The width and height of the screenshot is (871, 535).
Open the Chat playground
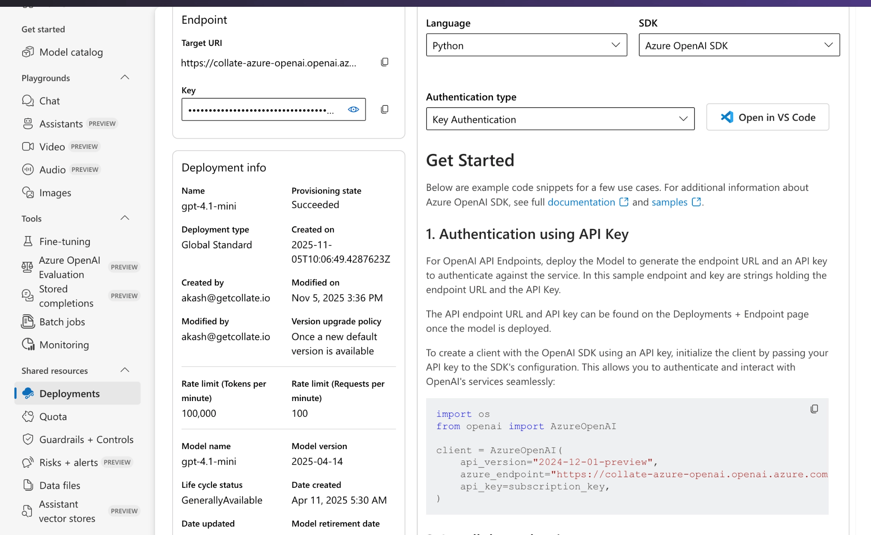pos(50,101)
